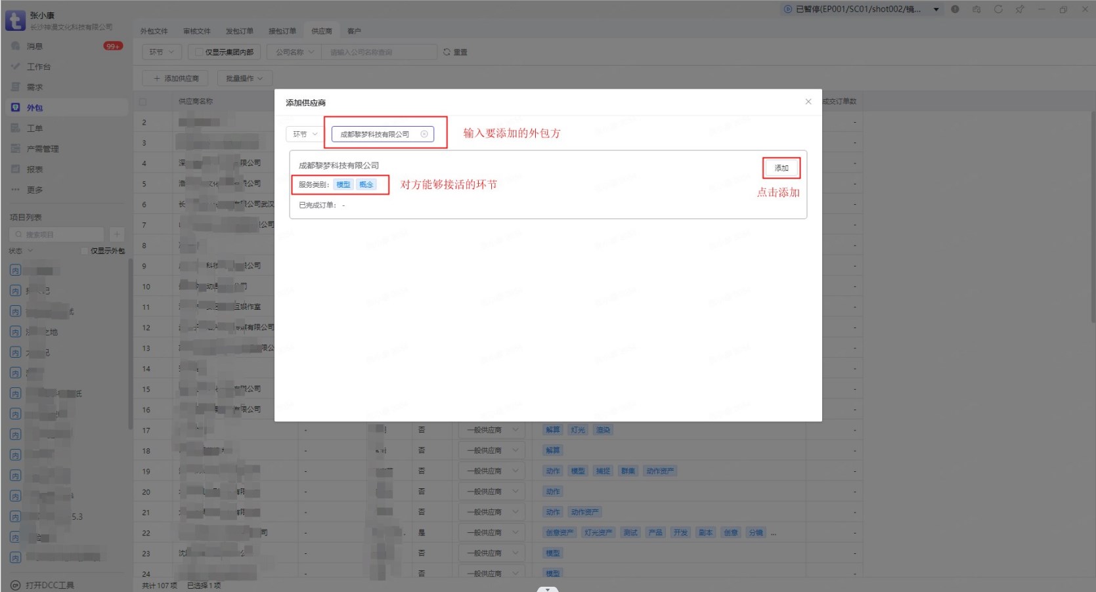Open 工单 in the sidebar

tap(35, 128)
